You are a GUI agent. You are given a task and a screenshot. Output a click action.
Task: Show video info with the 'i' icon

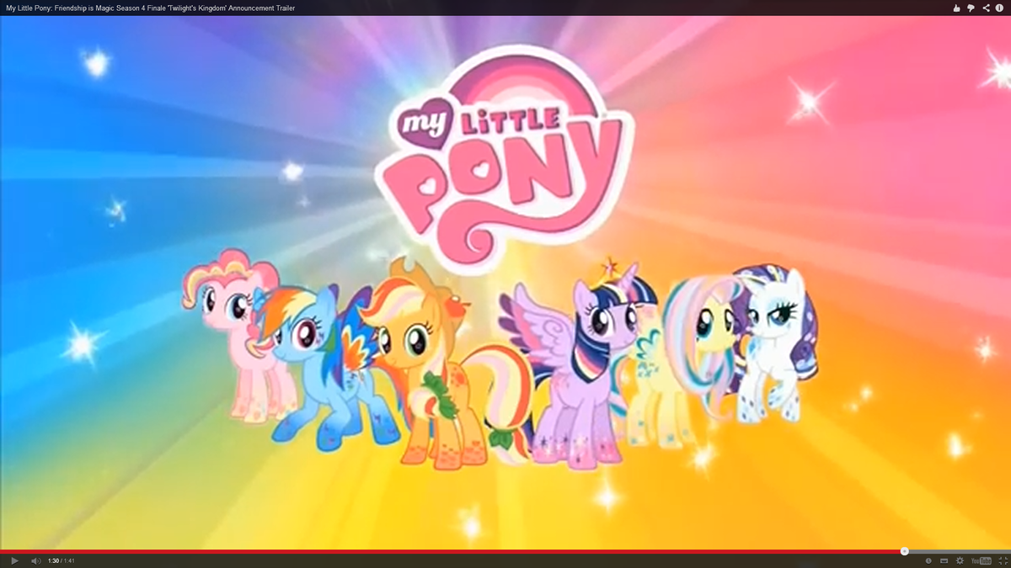click(x=1000, y=8)
